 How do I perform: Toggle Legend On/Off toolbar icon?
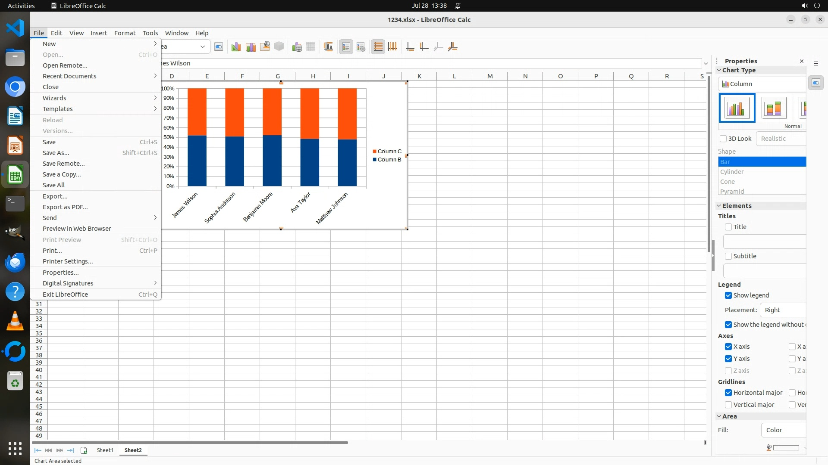(346, 47)
